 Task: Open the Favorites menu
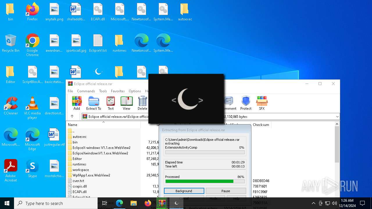coord(118,91)
